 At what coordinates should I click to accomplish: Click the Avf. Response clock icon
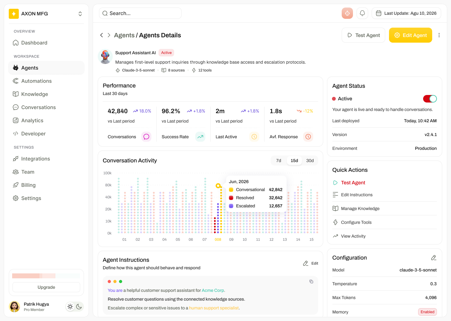[308, 137]
